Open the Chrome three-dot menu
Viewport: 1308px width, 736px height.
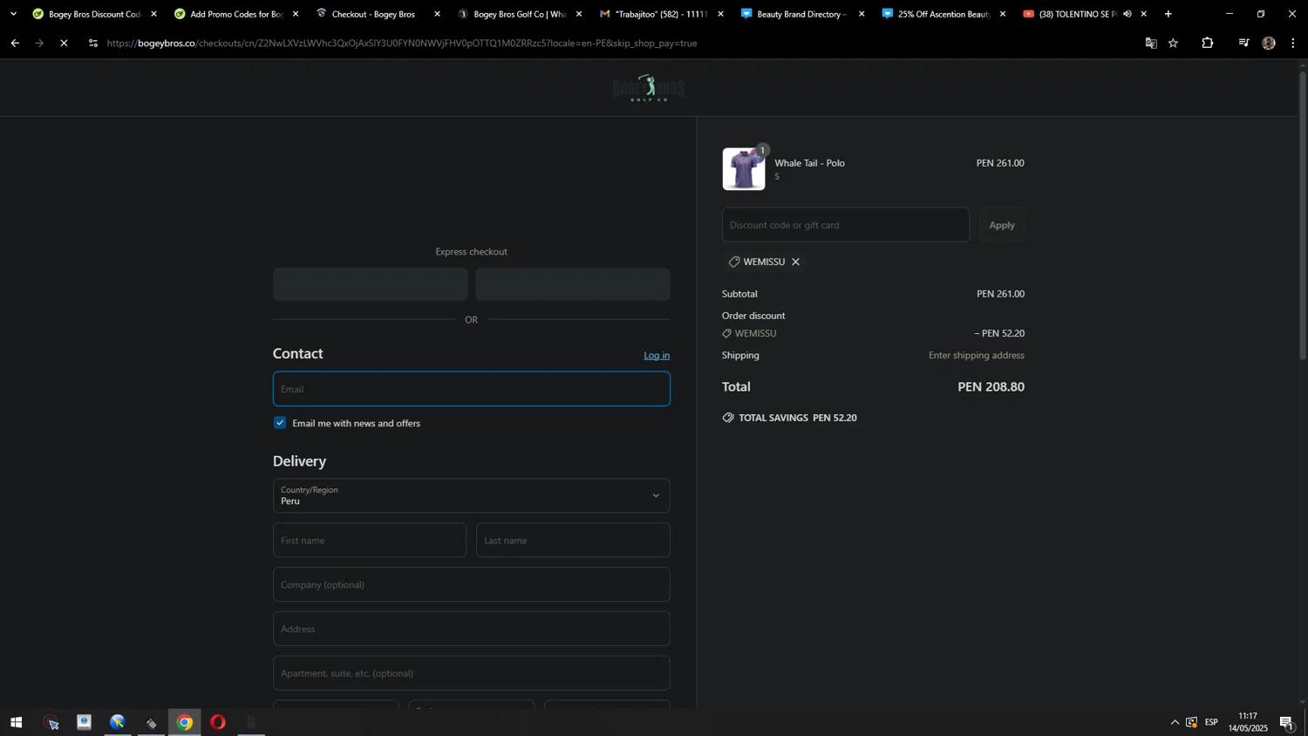tap(1293, 43)
